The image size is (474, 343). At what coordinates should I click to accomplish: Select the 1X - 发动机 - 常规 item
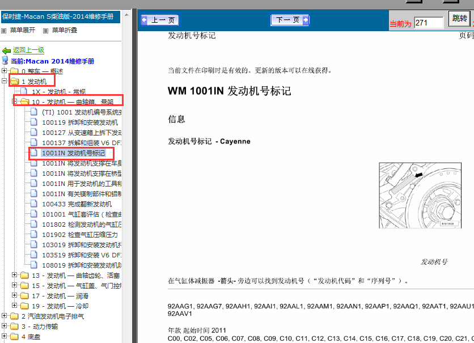58,92
